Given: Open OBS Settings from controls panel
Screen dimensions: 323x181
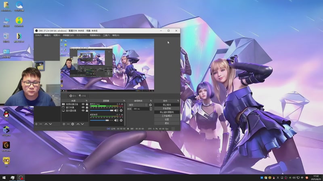Looking at the screenshot, I should [x=167, y=119].
